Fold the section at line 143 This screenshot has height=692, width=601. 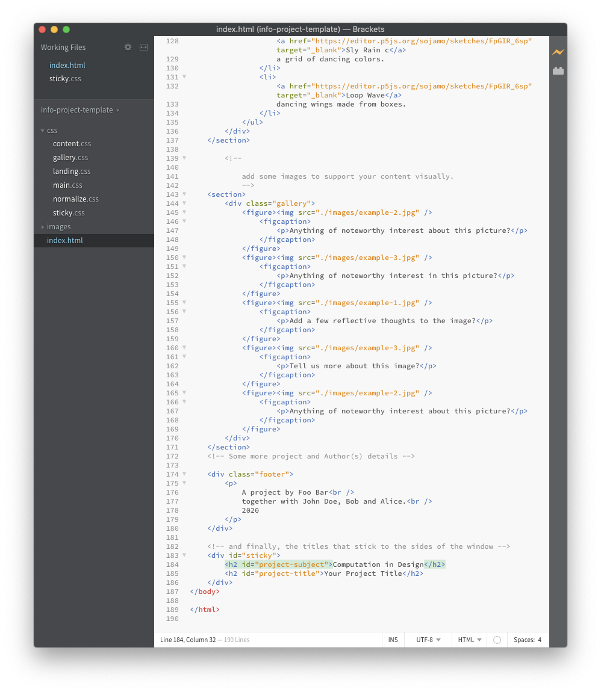185,194
